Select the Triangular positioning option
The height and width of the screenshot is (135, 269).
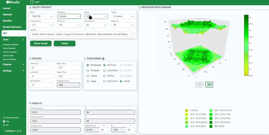tap(88, 71)
